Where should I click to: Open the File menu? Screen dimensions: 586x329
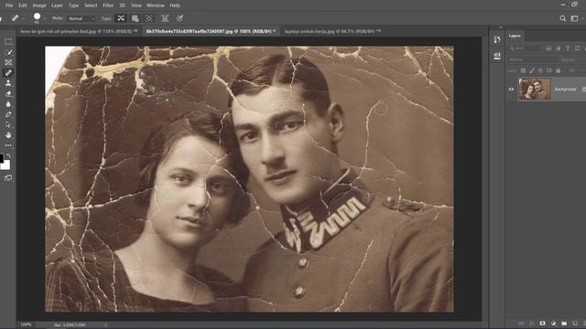9,5
